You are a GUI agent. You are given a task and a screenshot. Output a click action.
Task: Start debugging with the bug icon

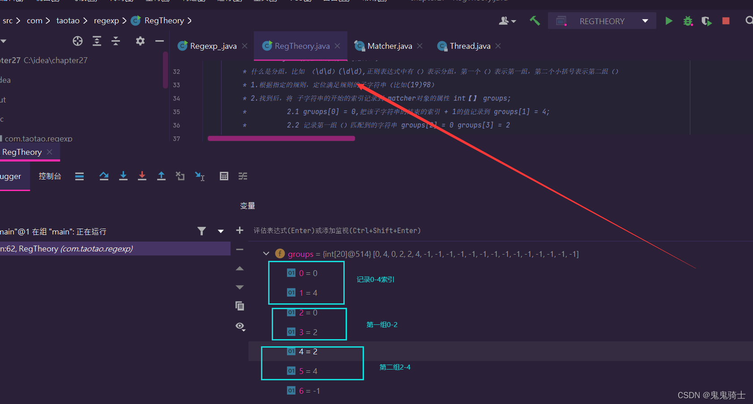coord(688,21)
